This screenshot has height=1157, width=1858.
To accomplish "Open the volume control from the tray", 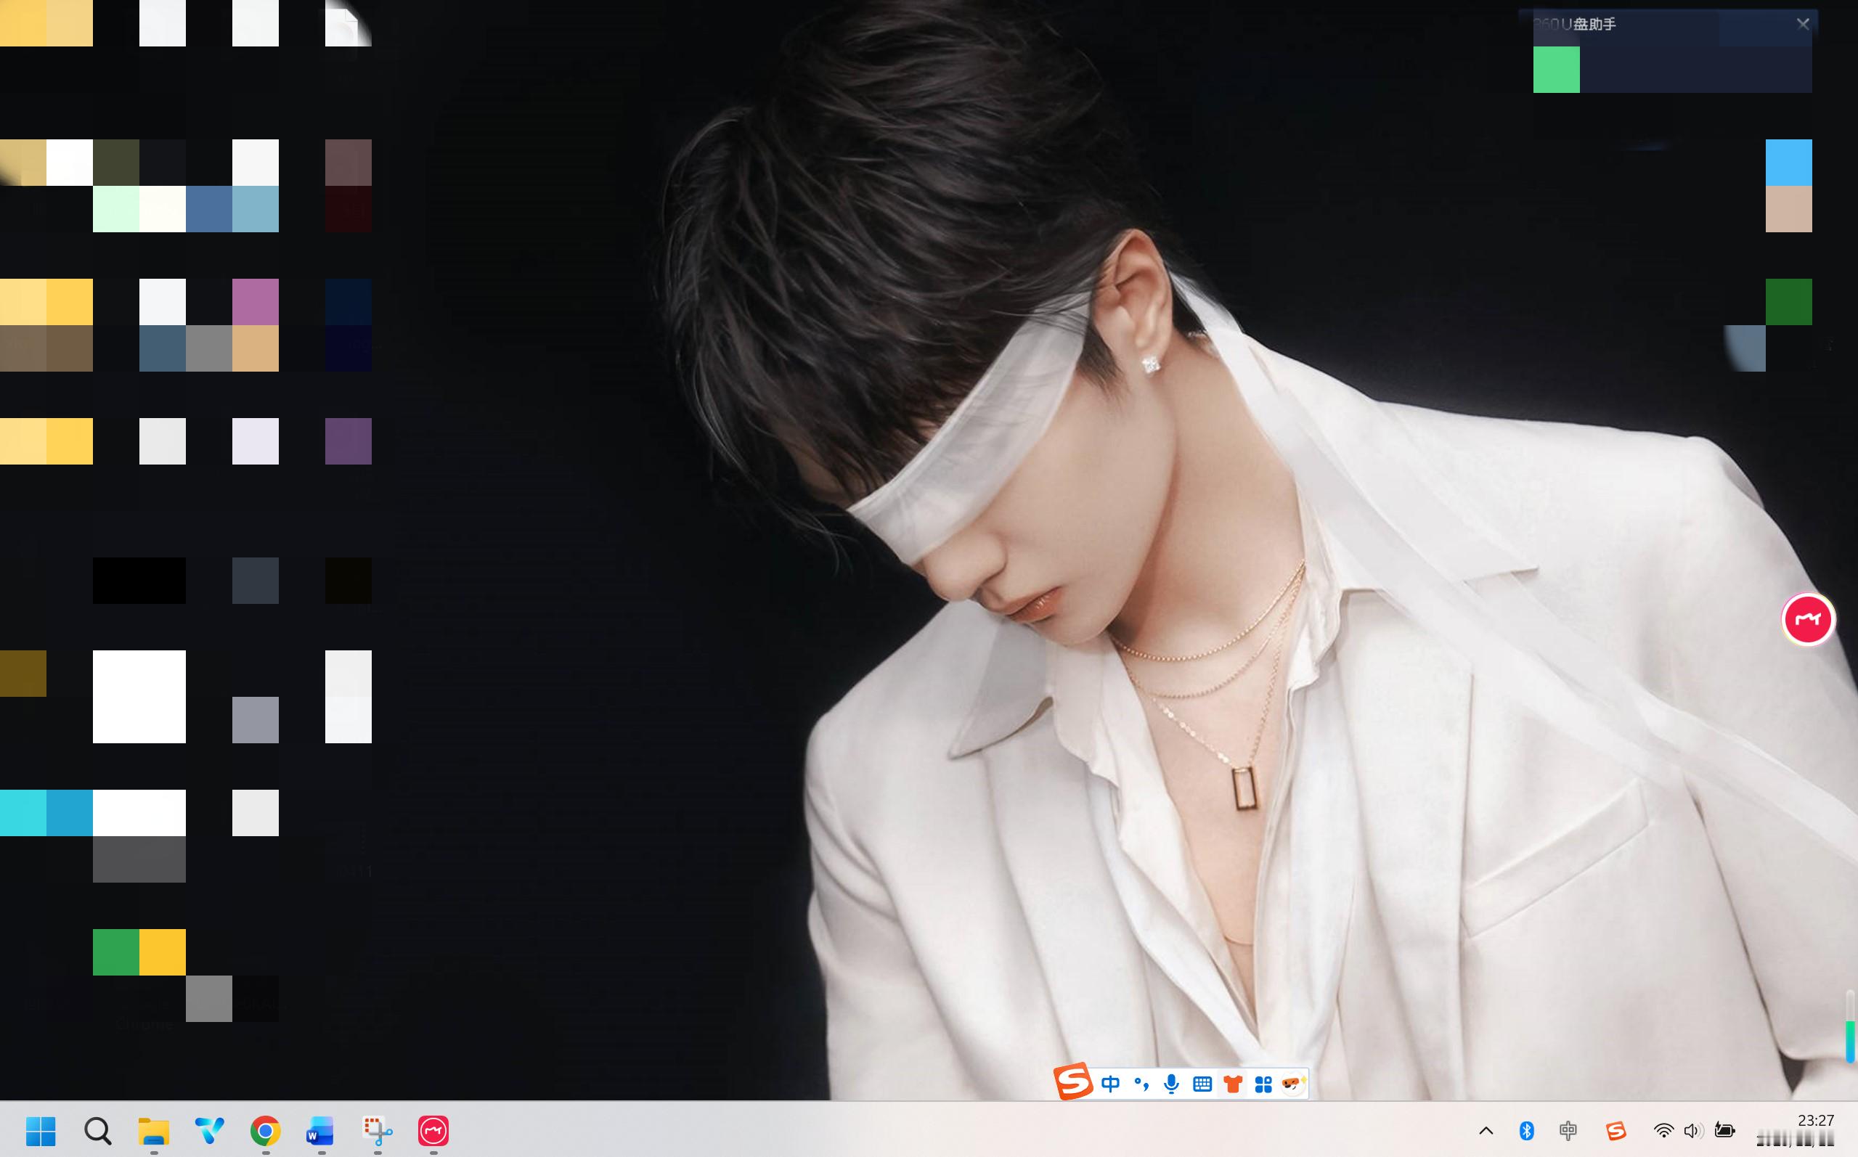I will tap(1692, 1130).
